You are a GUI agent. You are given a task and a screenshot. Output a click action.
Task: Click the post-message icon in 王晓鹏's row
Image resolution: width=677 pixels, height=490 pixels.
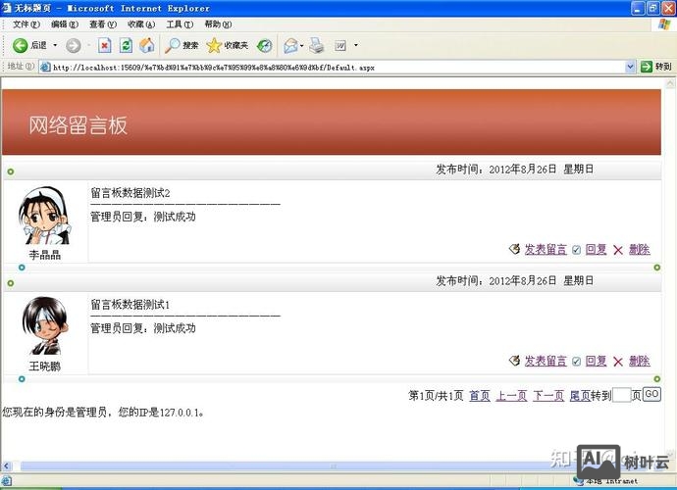[514, 361]
